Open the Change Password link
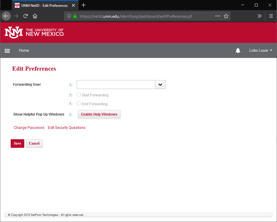 tap(29, 128)
